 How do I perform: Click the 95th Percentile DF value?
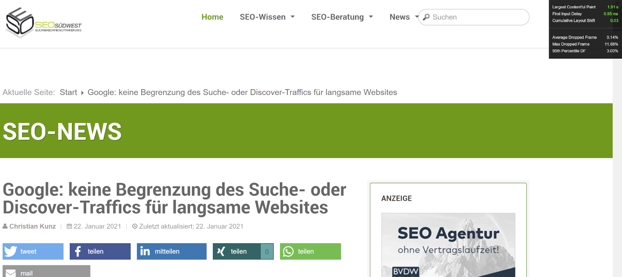point(612,51)
